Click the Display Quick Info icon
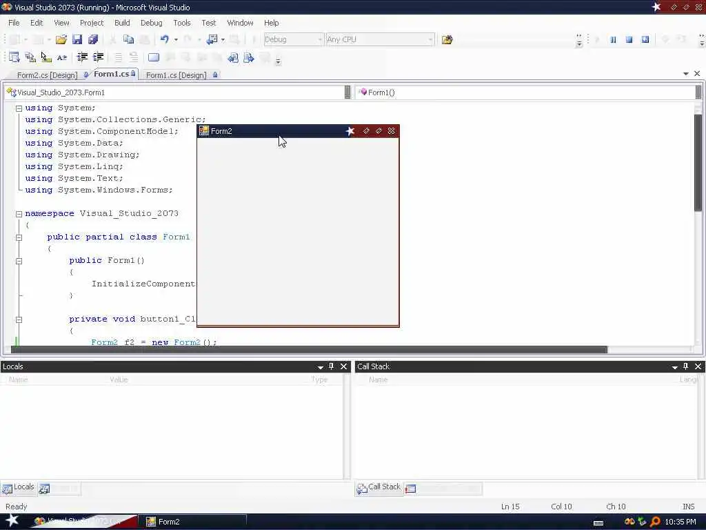706x530 pixels. pyautogui.click(x=46, y=57)
